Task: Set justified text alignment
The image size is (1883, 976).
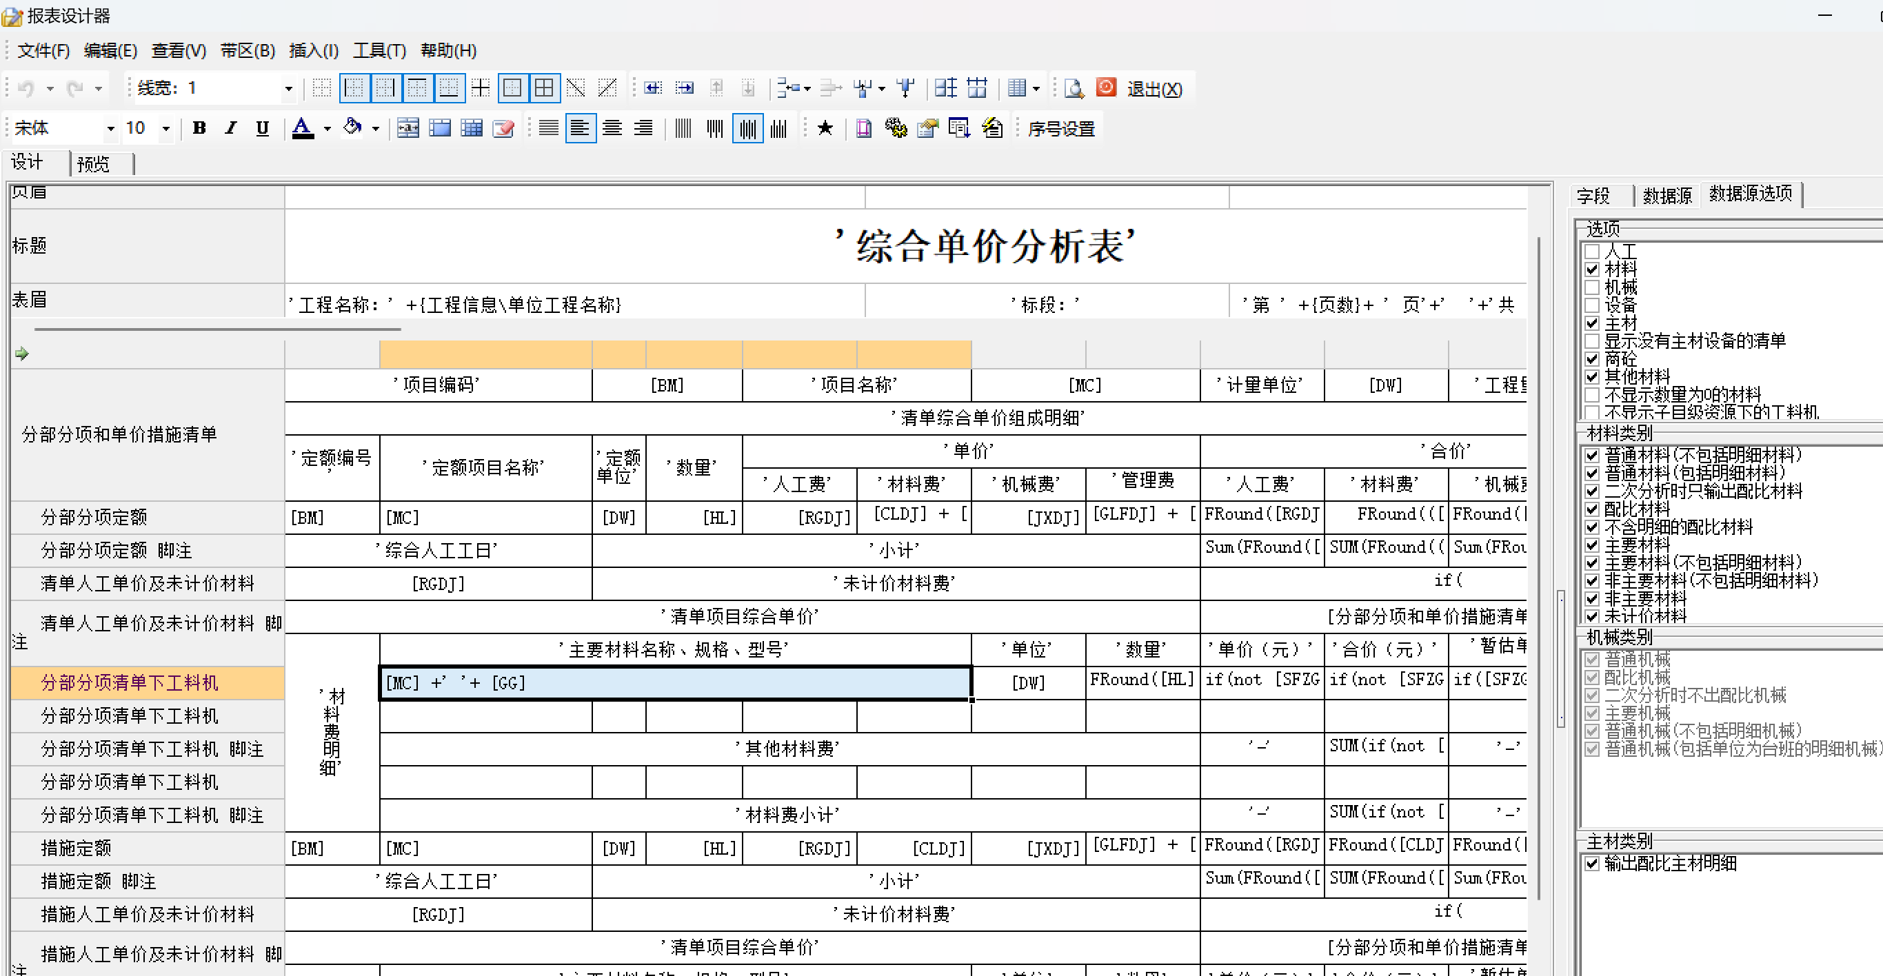Action: pyautogui.click(x=548, y=129)
